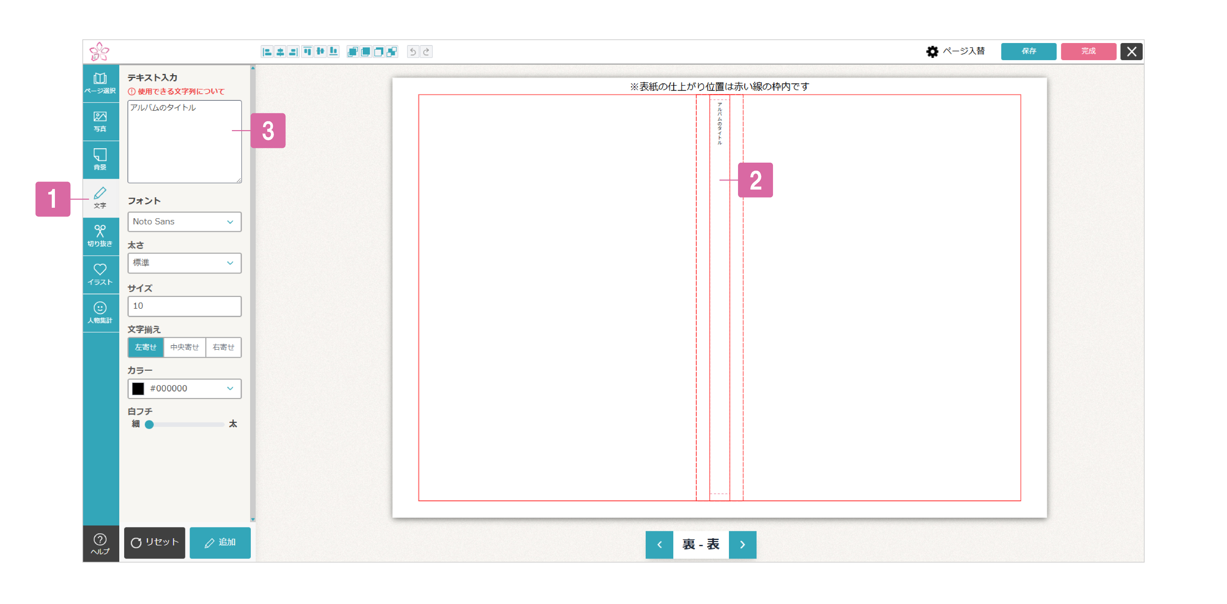
Task: Open ヘルプ help at sidebar bottom
Action: tap(100, 543)
